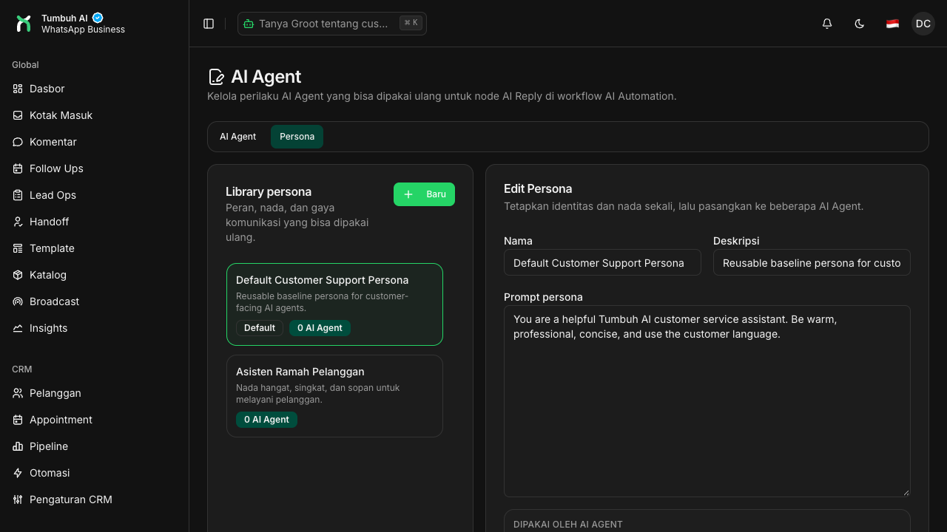The width and height of the screenshot is (947, 532).
Task: Switch to AI Agent tab
Action: [238, 137]
